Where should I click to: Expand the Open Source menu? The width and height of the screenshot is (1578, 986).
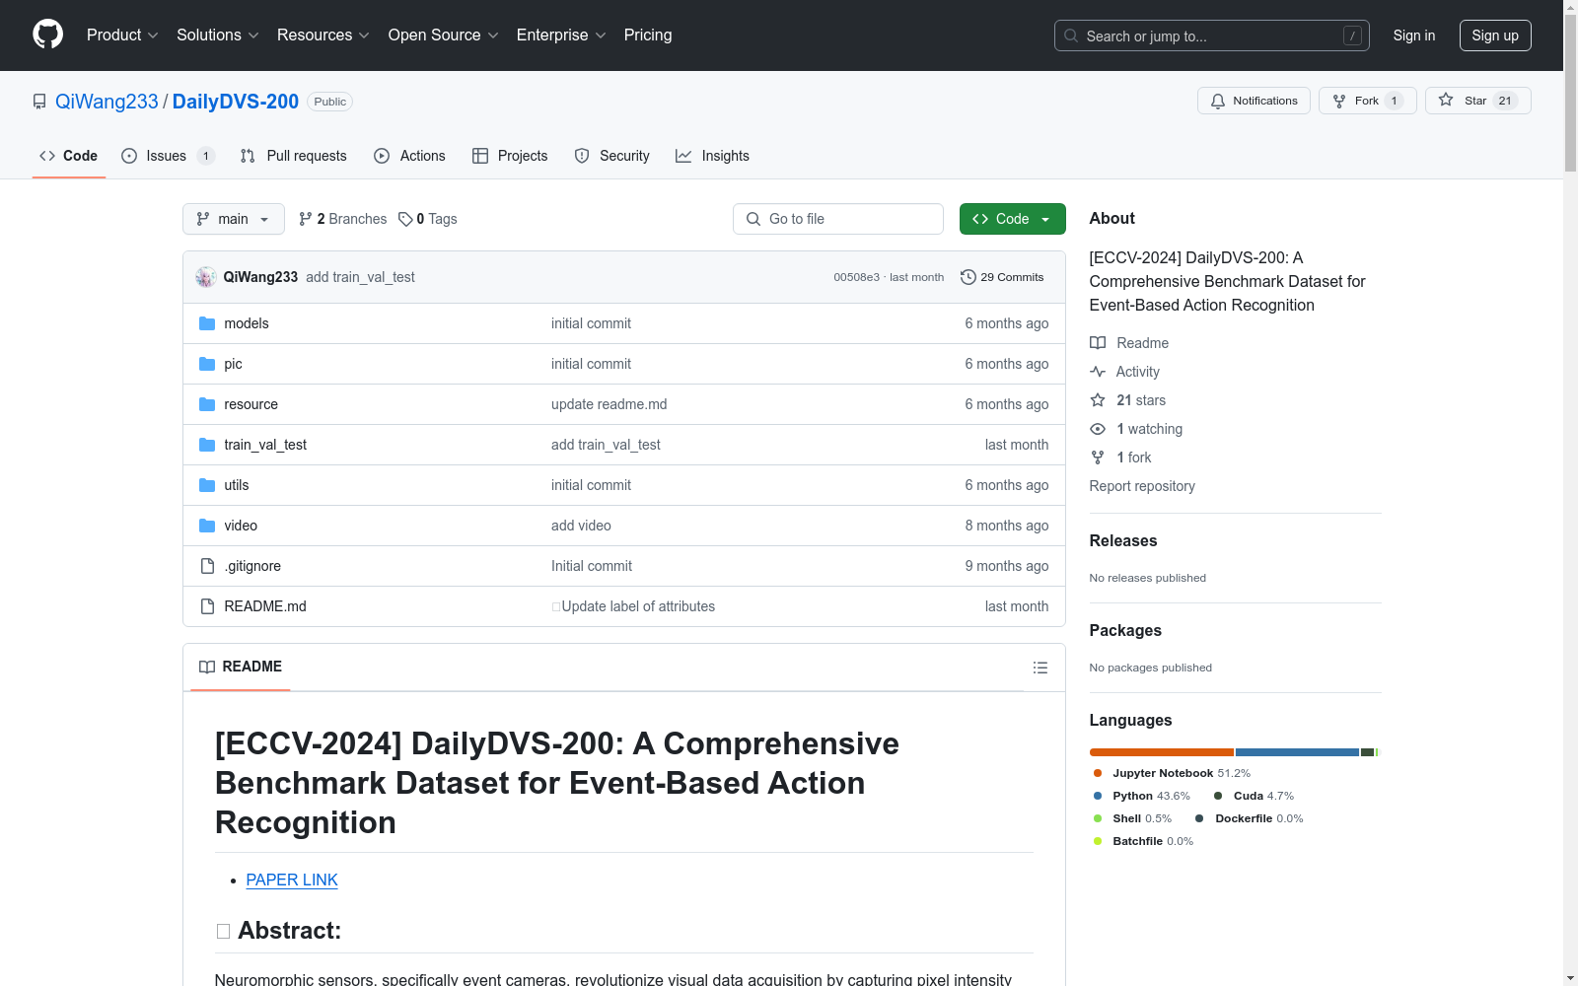(x=444, y=35)
